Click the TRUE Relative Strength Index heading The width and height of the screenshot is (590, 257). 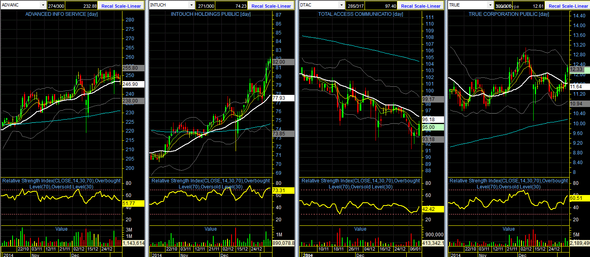coord(508,184)
